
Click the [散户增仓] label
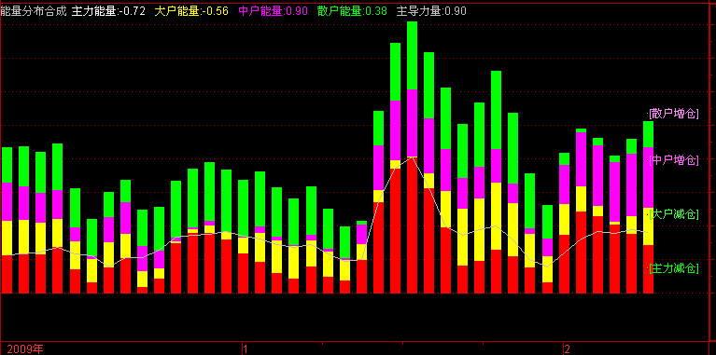click(674, 114)
